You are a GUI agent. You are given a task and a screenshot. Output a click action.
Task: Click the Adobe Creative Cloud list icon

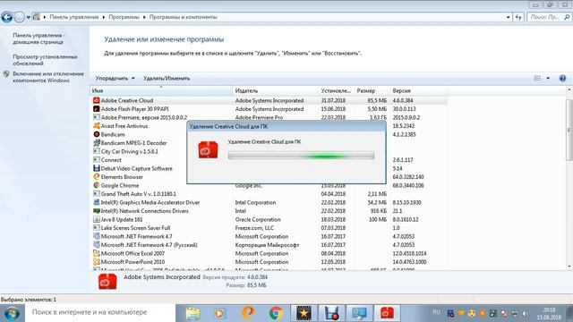96,100
